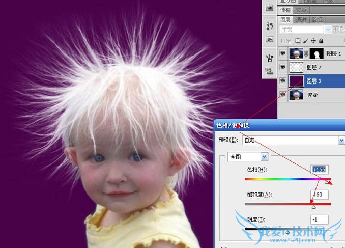Click the 色相 hue value field
This screenshot has height=248, width=345.
tap(320, 169)
